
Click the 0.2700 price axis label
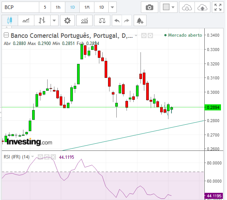(x=213, y=135)
